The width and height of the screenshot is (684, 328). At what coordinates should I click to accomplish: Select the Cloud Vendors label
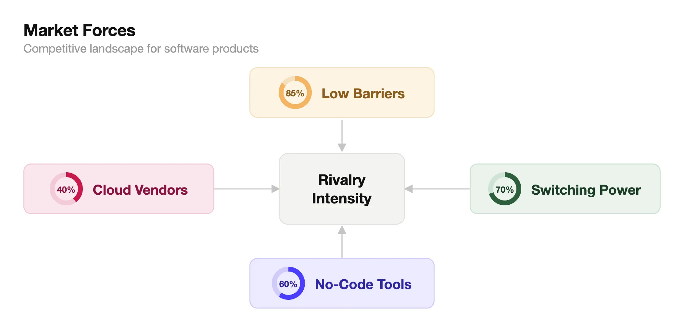pos(140,190)
